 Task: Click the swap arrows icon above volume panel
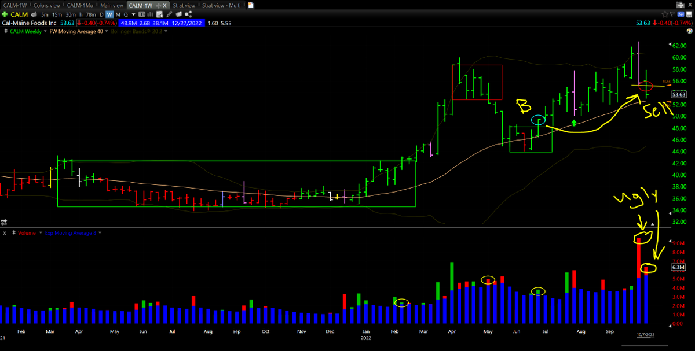pos(3,222)
